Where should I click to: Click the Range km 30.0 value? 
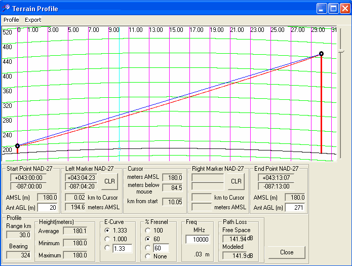coord(19,235)
